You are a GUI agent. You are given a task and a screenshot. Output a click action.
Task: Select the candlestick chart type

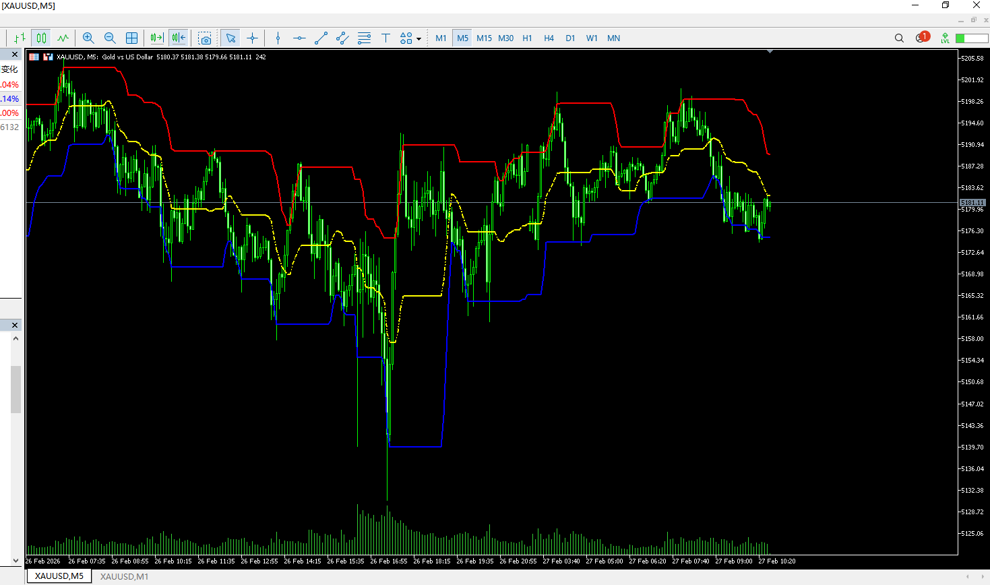(42, 38)
